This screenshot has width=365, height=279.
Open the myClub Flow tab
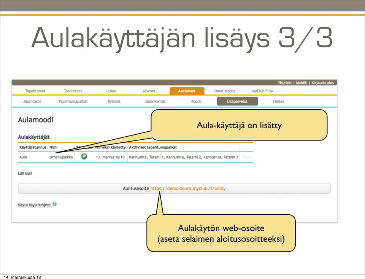tap(263, 91)
